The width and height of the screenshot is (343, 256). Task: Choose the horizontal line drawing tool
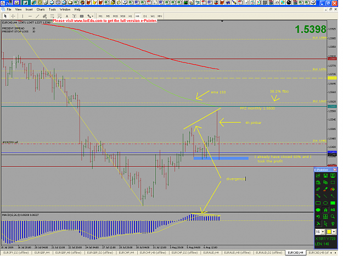click(30, 16)
